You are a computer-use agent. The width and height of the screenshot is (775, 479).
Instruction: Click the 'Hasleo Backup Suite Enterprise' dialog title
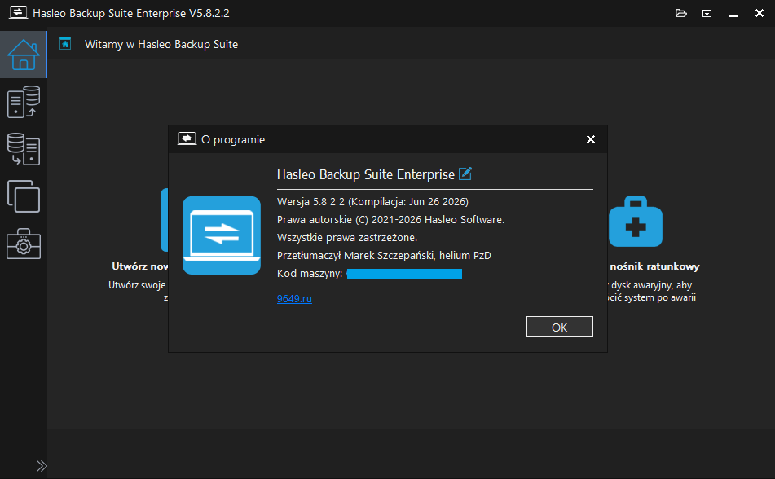[x=366, y=174]
